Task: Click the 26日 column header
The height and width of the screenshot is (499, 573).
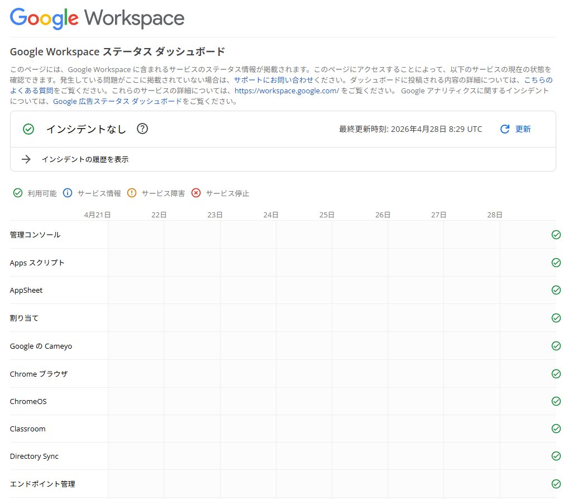Action: 383,215
